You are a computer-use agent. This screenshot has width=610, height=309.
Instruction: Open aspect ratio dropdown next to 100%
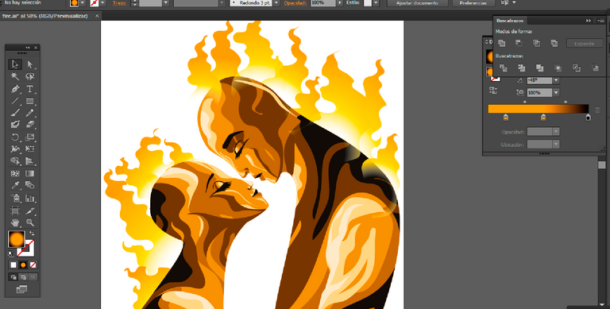click(556, 93)
